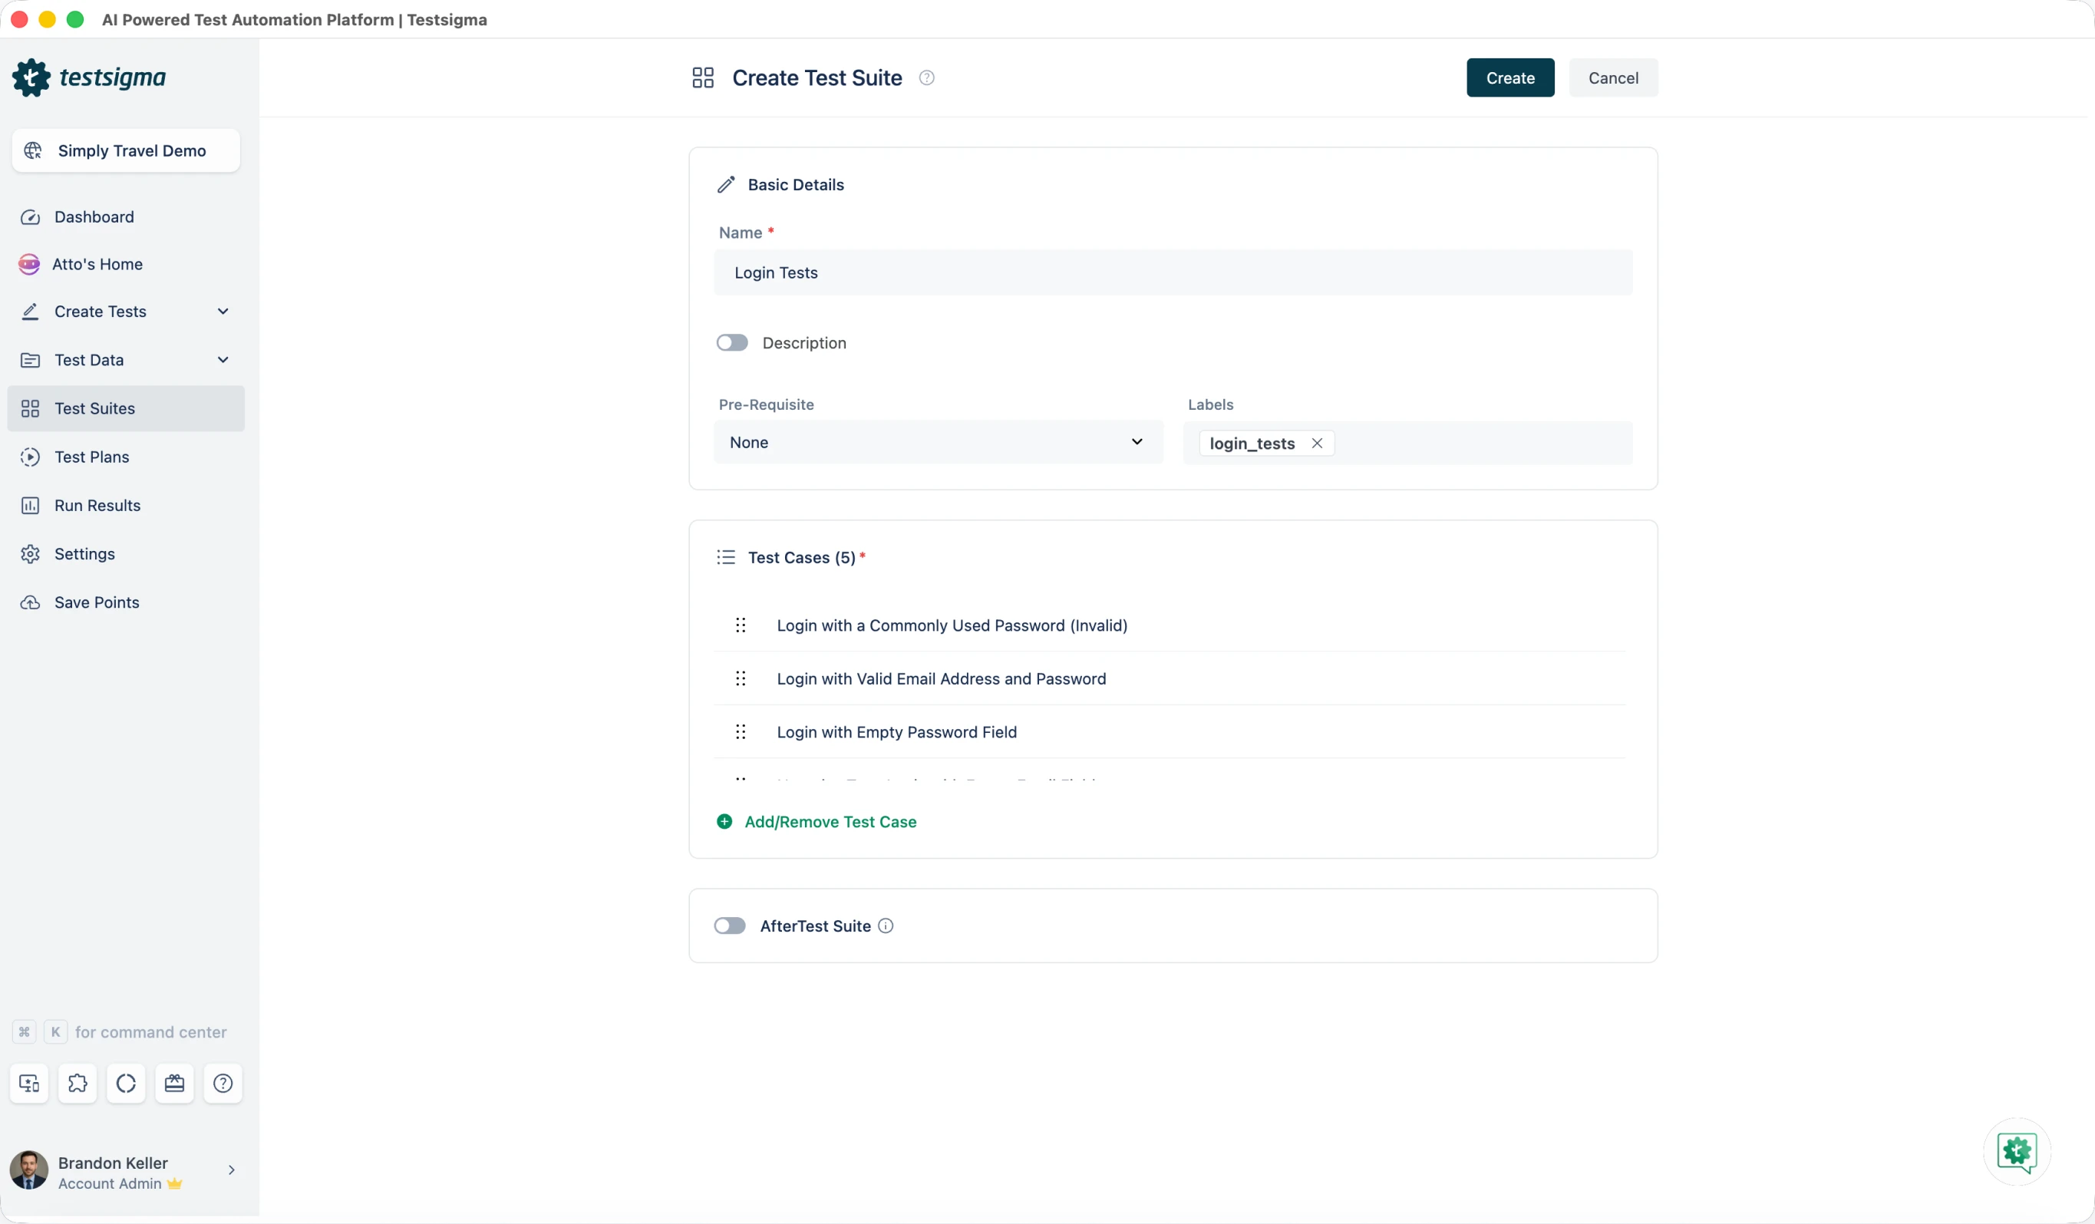
Task: Enable the Description toggle
Action: click(x=731, y=342)
